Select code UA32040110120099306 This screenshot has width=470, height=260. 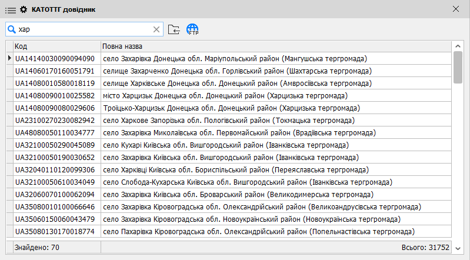point(55,170)
